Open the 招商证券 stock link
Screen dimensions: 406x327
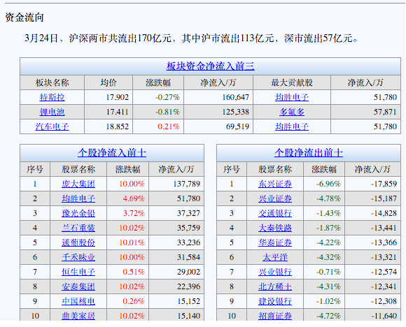[x=275, y=316]
